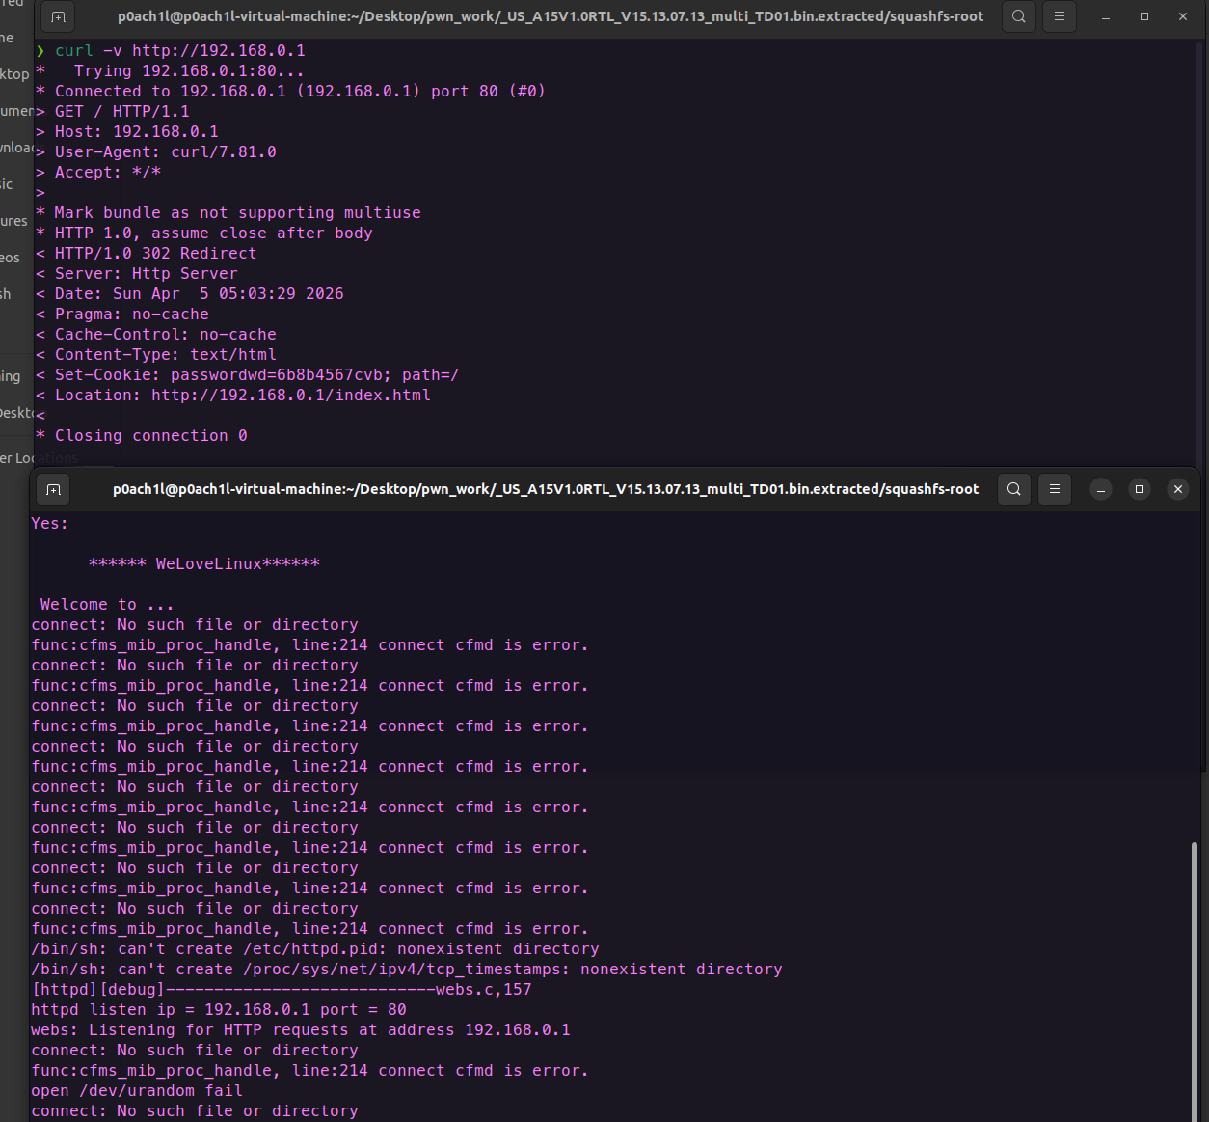Click search icon in lower terminal

click(x=1014, y=489)
